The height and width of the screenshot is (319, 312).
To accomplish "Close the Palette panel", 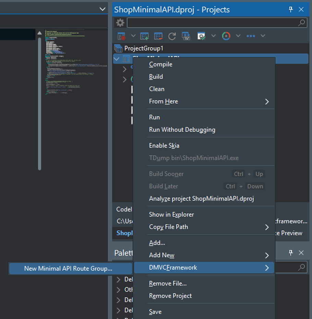I will click(x=301, y=253).
